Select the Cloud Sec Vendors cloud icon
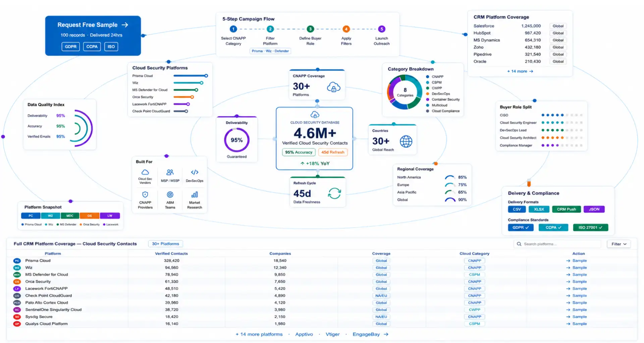This screenshot has width=644, height=343. [145, 172]
